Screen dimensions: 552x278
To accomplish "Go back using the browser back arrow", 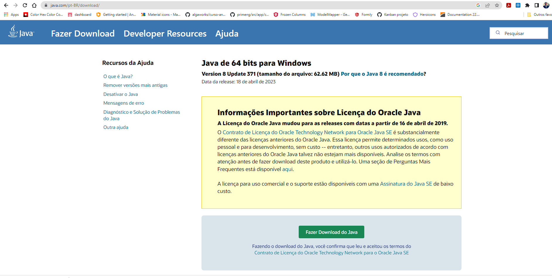I will 6,5.
